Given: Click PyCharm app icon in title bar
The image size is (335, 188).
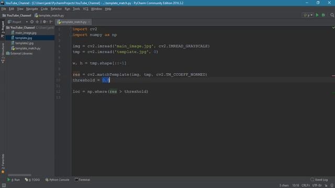Looking at the screenshot, I should [2, 3].
